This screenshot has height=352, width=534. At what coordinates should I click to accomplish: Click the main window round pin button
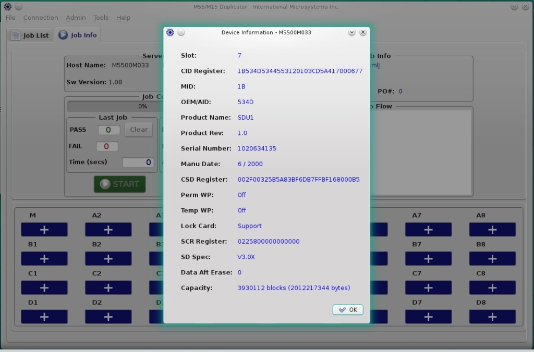19,6
